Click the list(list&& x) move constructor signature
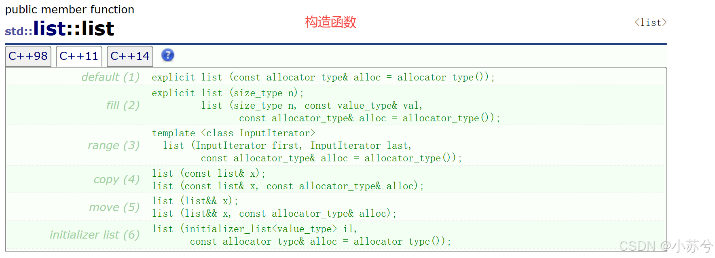 coord(195,201)
